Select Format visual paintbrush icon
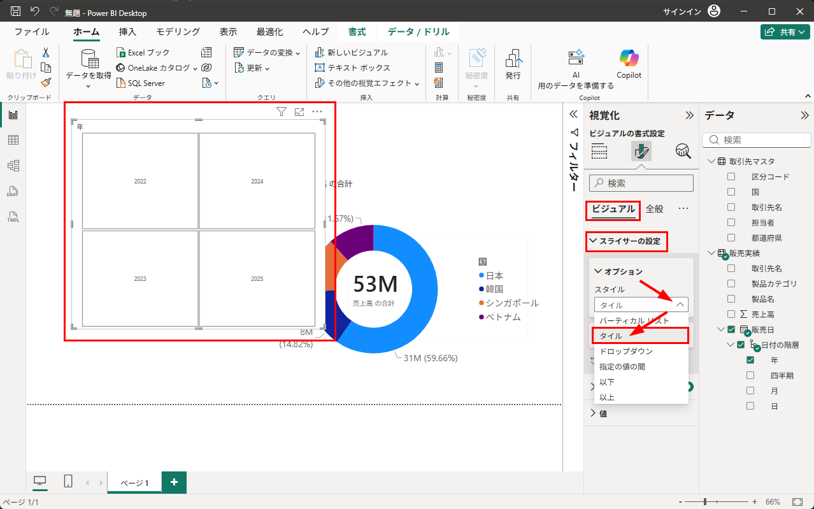Image resolution: width=814 pixels, height=509 pixels. point(641,151)
